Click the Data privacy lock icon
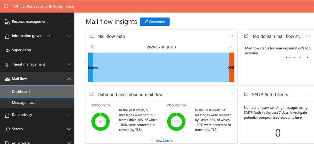 coord(7,115)
